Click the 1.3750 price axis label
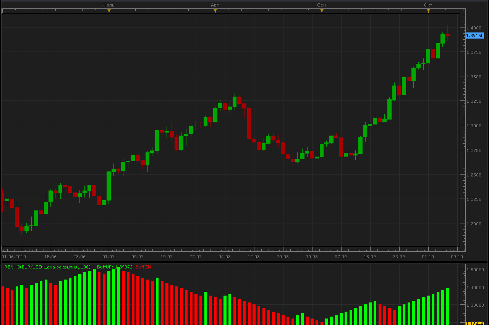The image size is (489, 325). tap(473, 52)
